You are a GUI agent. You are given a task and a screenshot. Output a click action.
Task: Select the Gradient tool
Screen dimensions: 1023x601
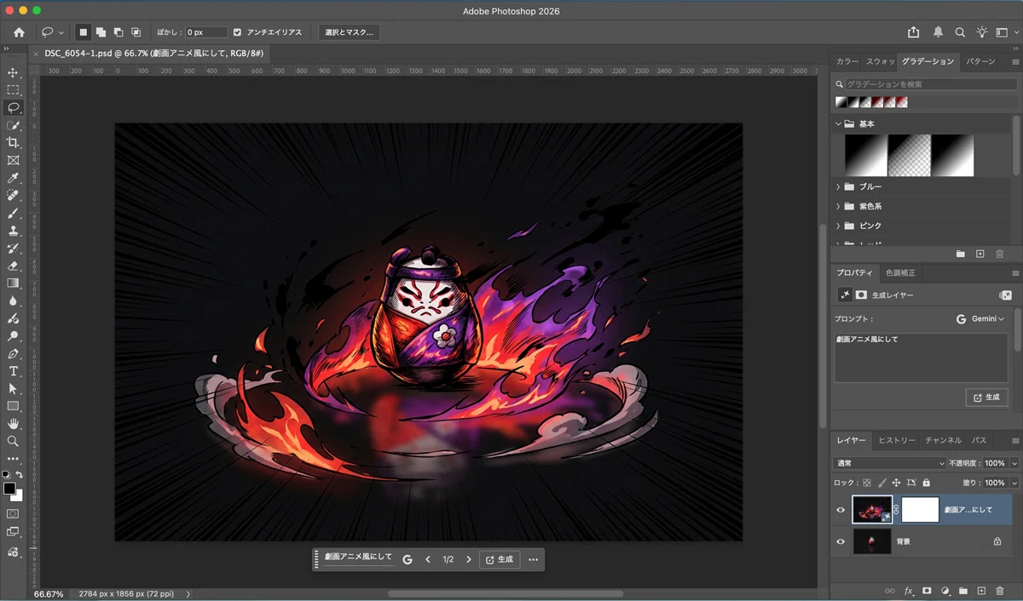click(x=13, y=283)
